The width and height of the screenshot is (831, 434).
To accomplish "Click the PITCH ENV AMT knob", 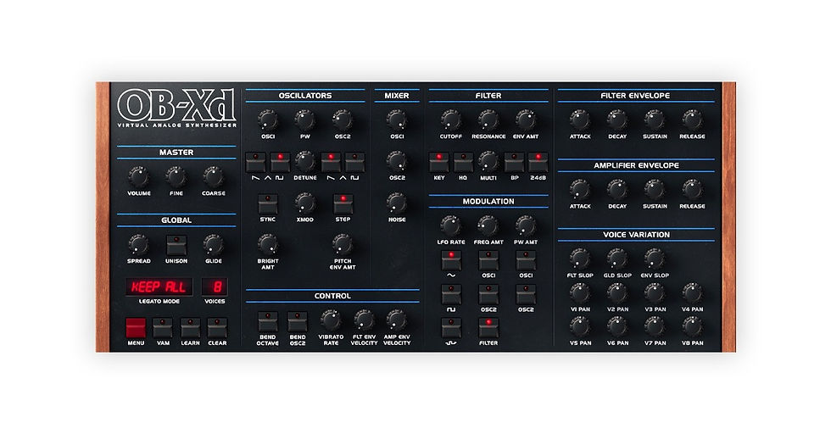I will click(343, 245).
